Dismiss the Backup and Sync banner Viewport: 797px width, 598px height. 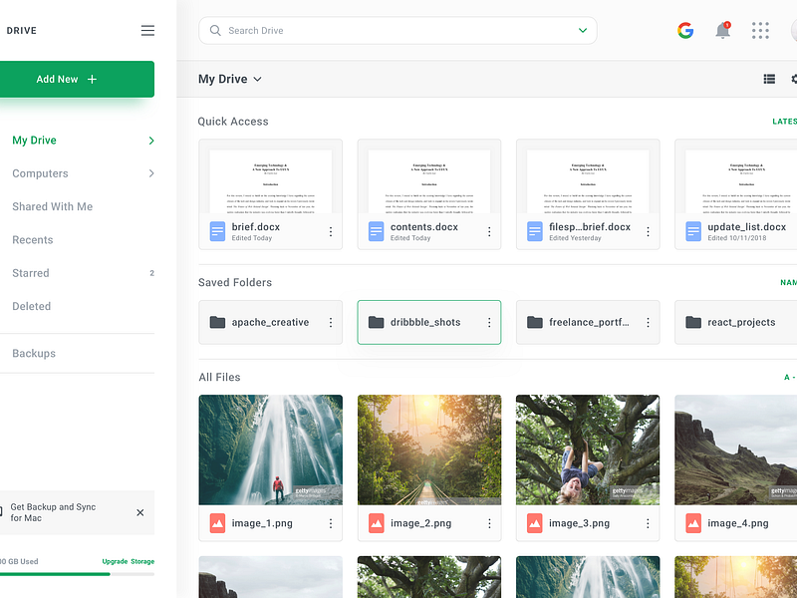coord(139,512)
